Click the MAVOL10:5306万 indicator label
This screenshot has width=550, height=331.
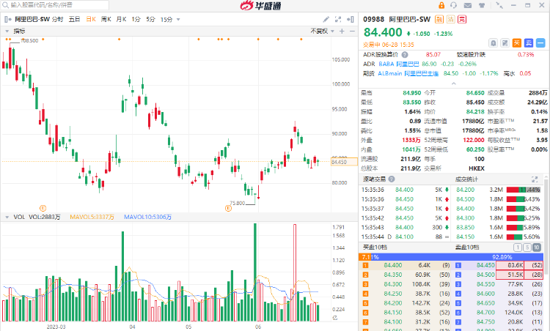[x=147, y=217]
